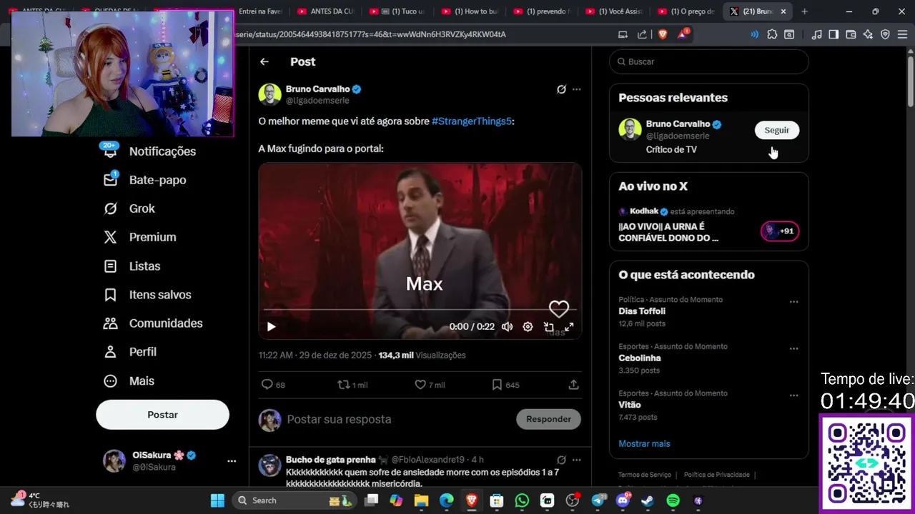Follow Bruno Carvalho with Seguir button

pyautogui.click(x=776, y=130)
